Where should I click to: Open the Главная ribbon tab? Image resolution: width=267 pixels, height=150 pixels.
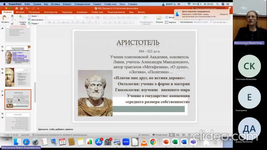pyautogui.click(x=8, y=12)
